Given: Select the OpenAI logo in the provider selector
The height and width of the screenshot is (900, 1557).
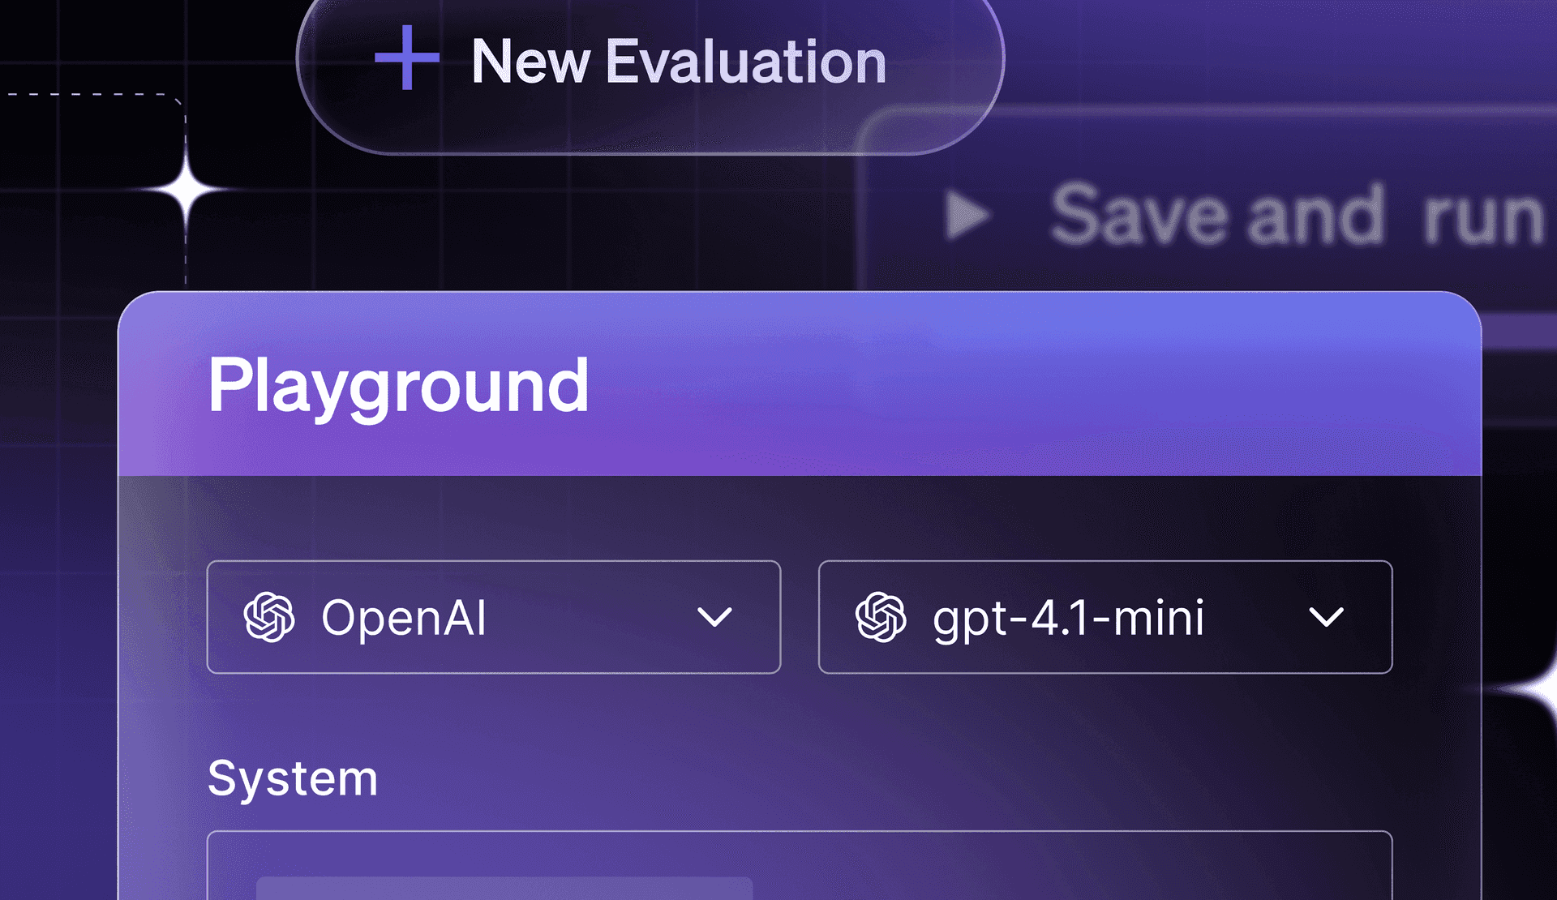Looking at the screenshot, I should point(272,618).
